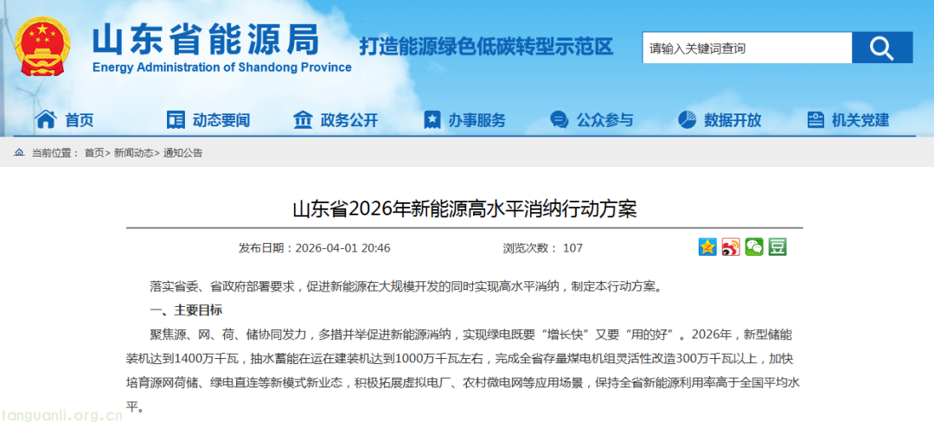Click the 政务公开 building icon
The height and width of the screenshot is (422, 934).
(x=304, y=119)
